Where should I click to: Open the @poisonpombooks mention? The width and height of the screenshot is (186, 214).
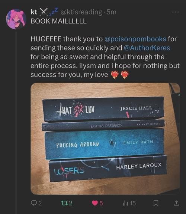click(x=135, y=39)
